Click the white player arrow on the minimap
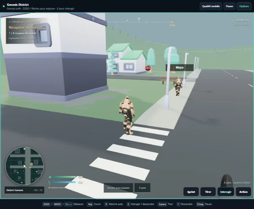This screenshot has height=209, width=254. (x=25, y=166)
